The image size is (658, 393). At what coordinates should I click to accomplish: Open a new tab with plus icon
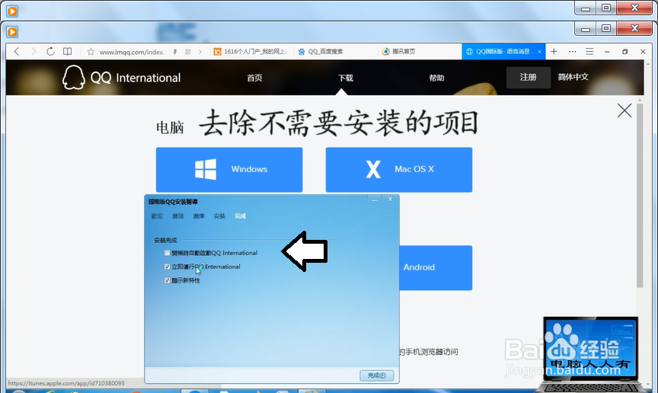coord(554,51)
